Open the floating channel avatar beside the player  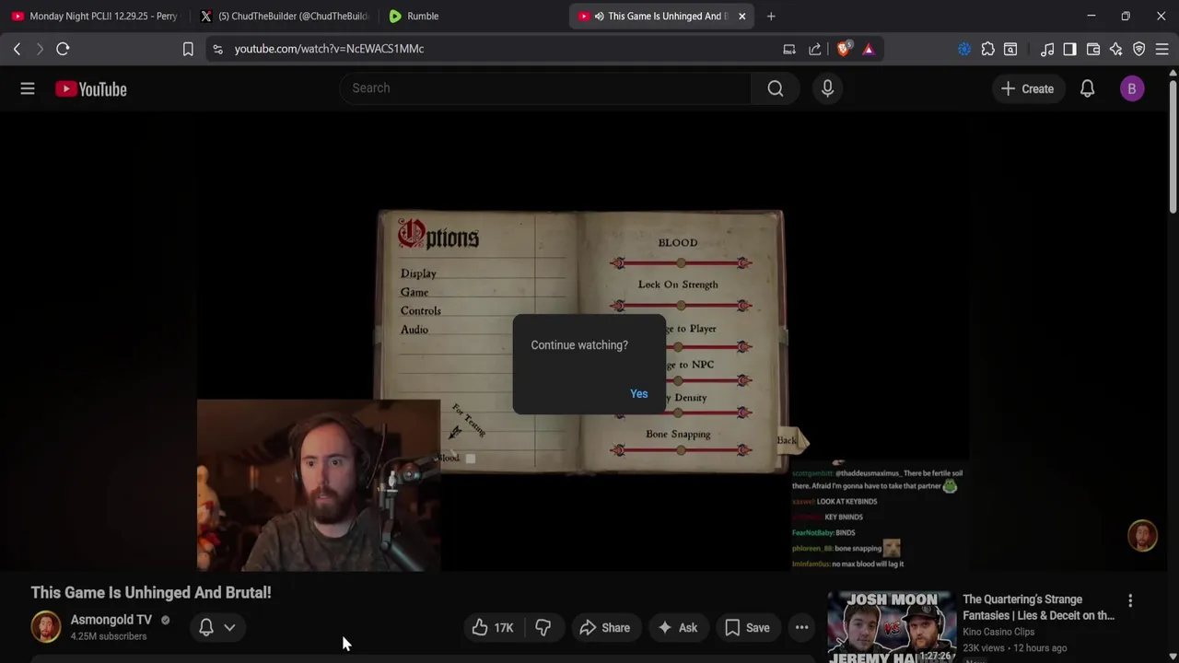(1142, 536)
